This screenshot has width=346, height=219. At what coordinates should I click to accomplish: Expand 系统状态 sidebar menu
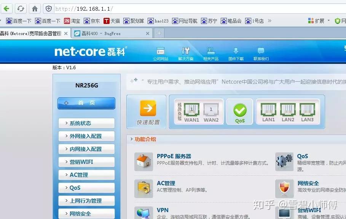(x=86, y=123)
